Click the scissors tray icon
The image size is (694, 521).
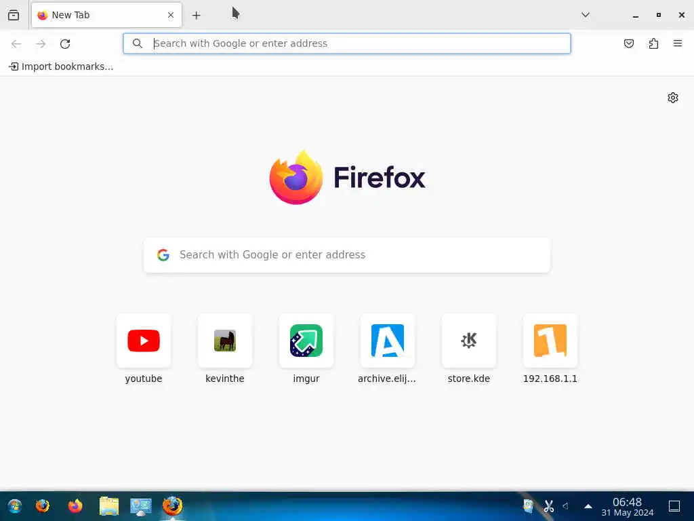point(549,506)
